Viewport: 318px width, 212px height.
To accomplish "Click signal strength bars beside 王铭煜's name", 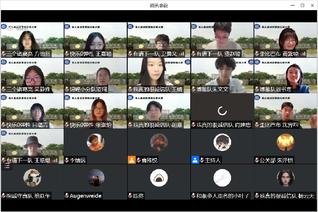I will point(55,160).
